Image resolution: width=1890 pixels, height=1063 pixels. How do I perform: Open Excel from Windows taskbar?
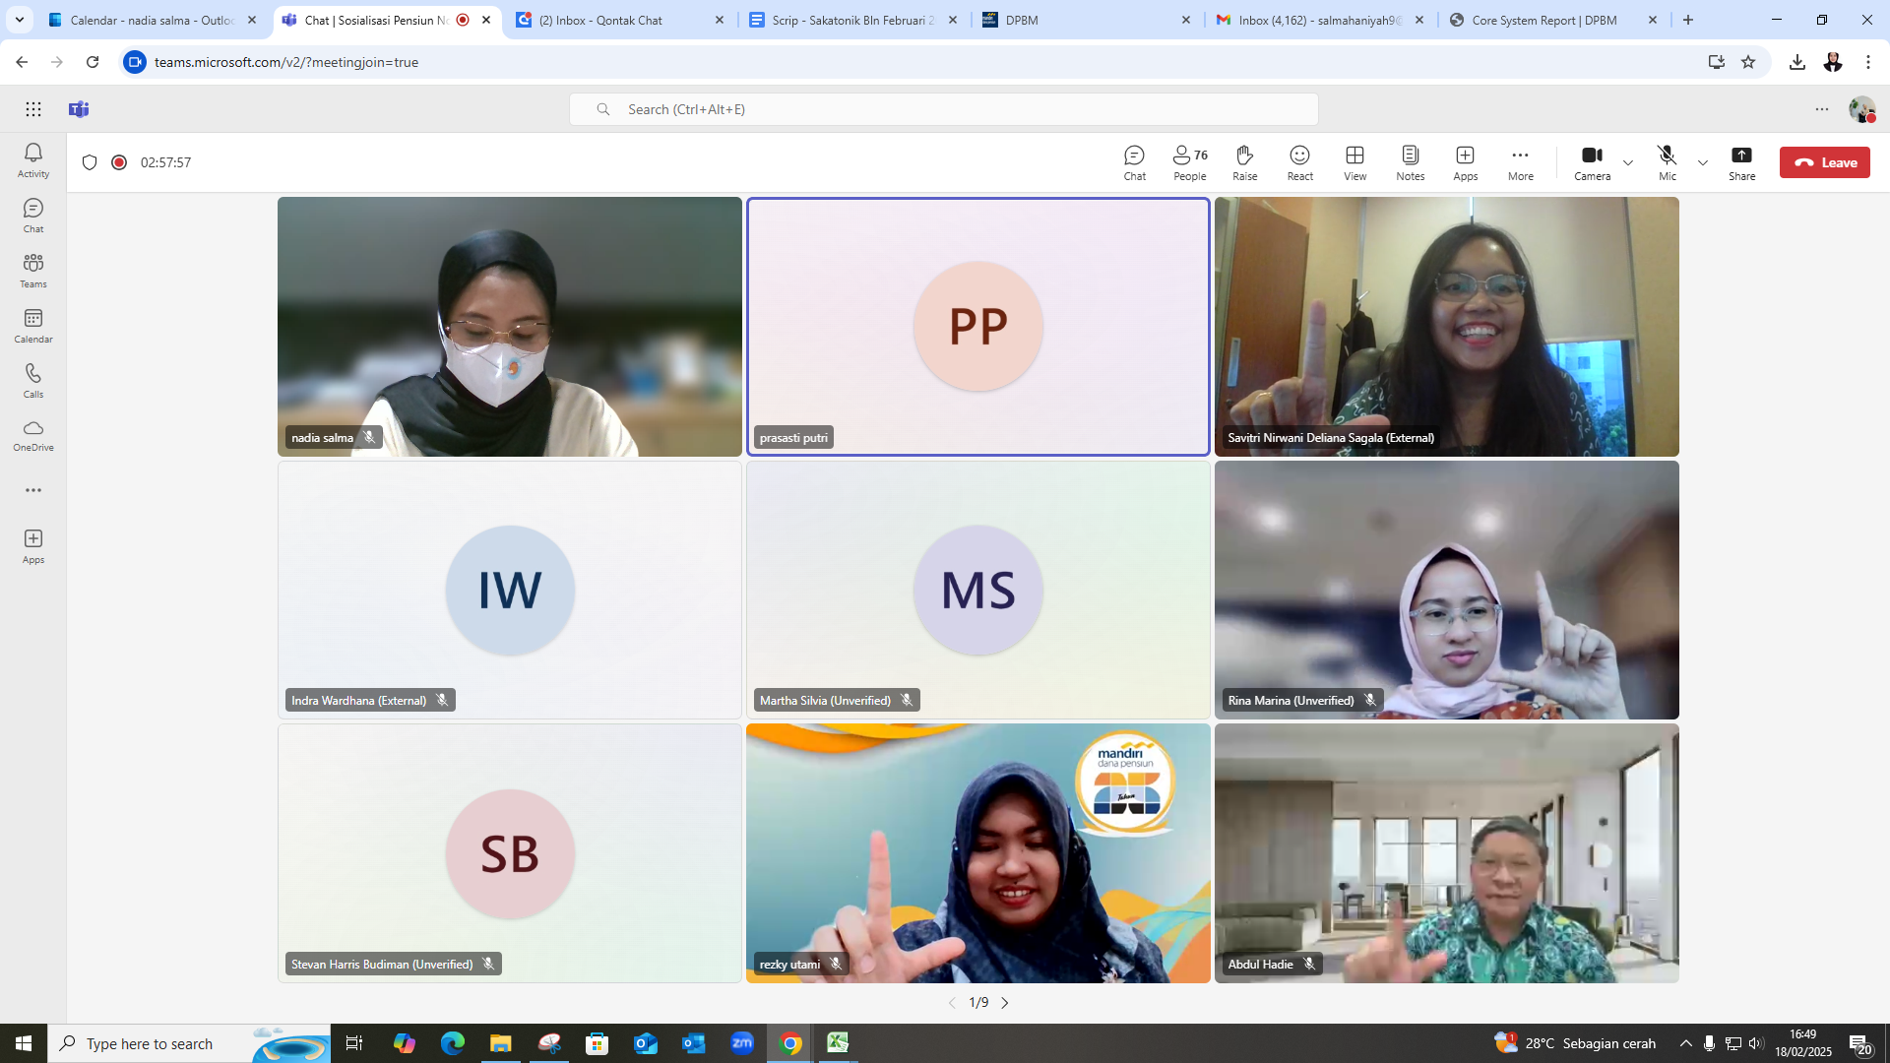(x=838, y=1043)
